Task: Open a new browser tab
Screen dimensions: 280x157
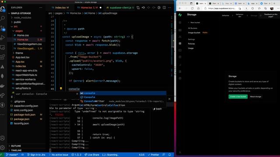Action: coord(274,3)
